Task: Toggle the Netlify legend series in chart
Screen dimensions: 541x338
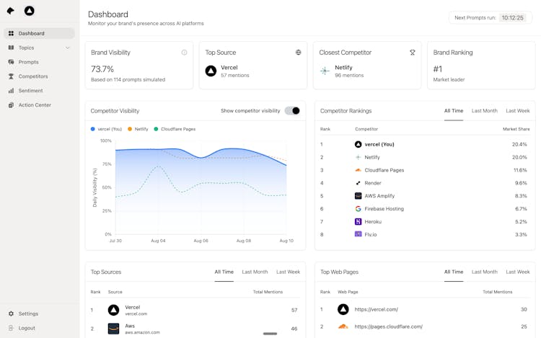Action: pos(138,129)
